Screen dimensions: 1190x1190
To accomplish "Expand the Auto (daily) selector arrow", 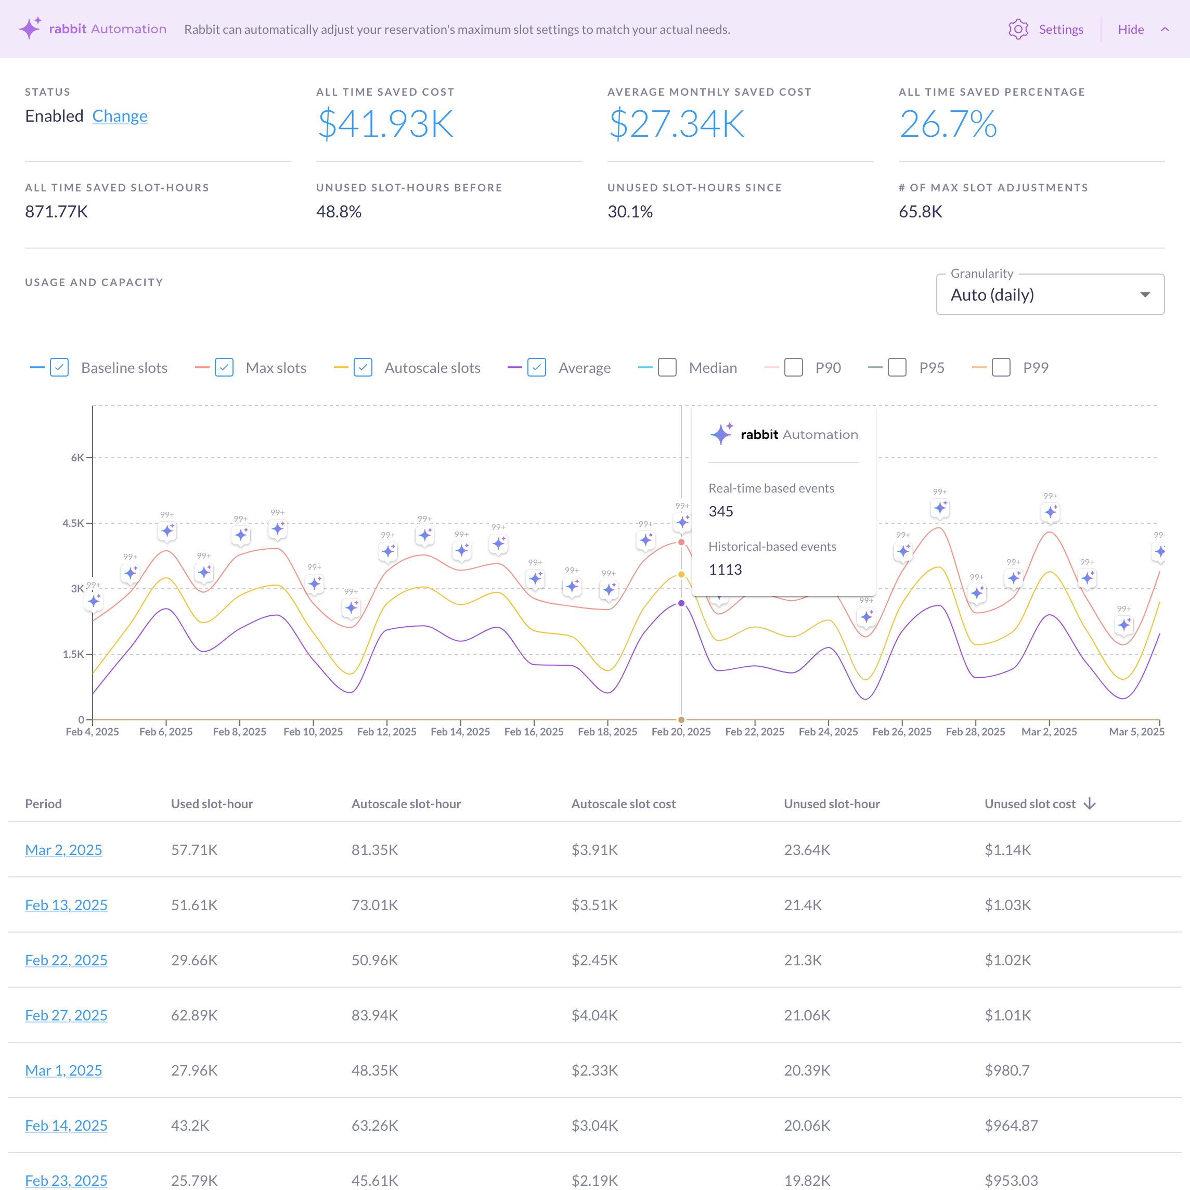I will (1145, 294).
